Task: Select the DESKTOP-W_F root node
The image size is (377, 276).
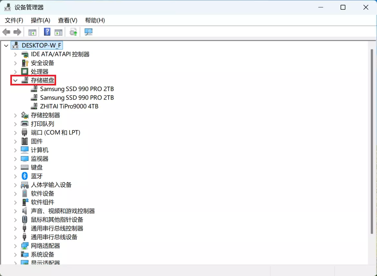Action: coord(39,45)
